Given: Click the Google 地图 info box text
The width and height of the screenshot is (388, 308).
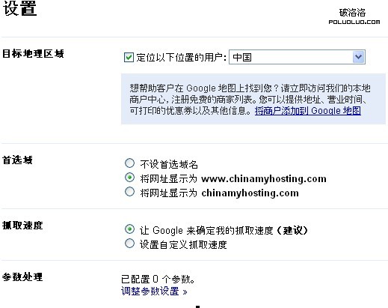Looking at the screenshot, I should [x=250, y=99].
